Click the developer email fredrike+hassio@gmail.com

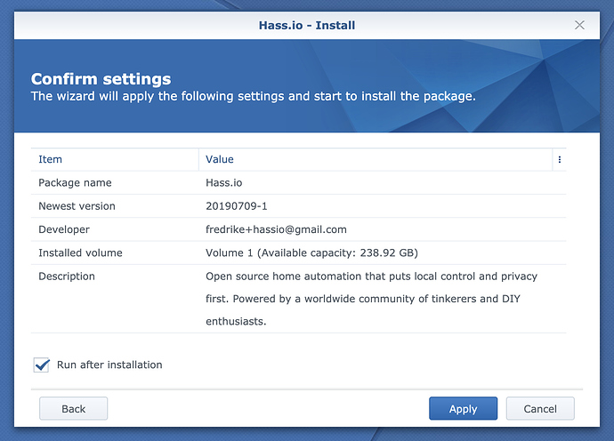pos(276,229)
